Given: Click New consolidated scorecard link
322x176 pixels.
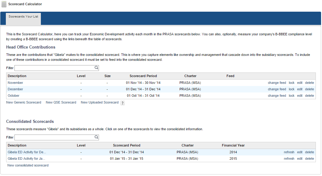Looking at the screenshot, I should coord(28,165).
